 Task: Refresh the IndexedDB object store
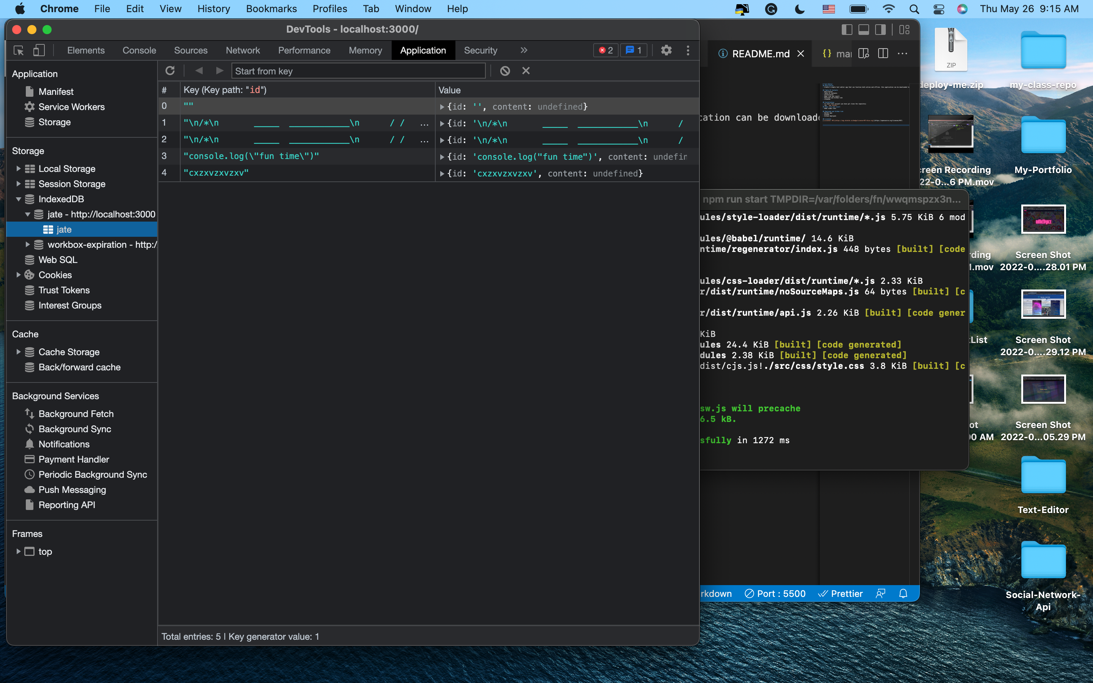click(170, 71)
